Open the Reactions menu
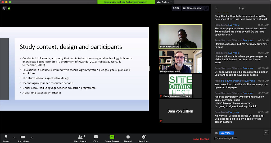271x143 pixels. 143,138
